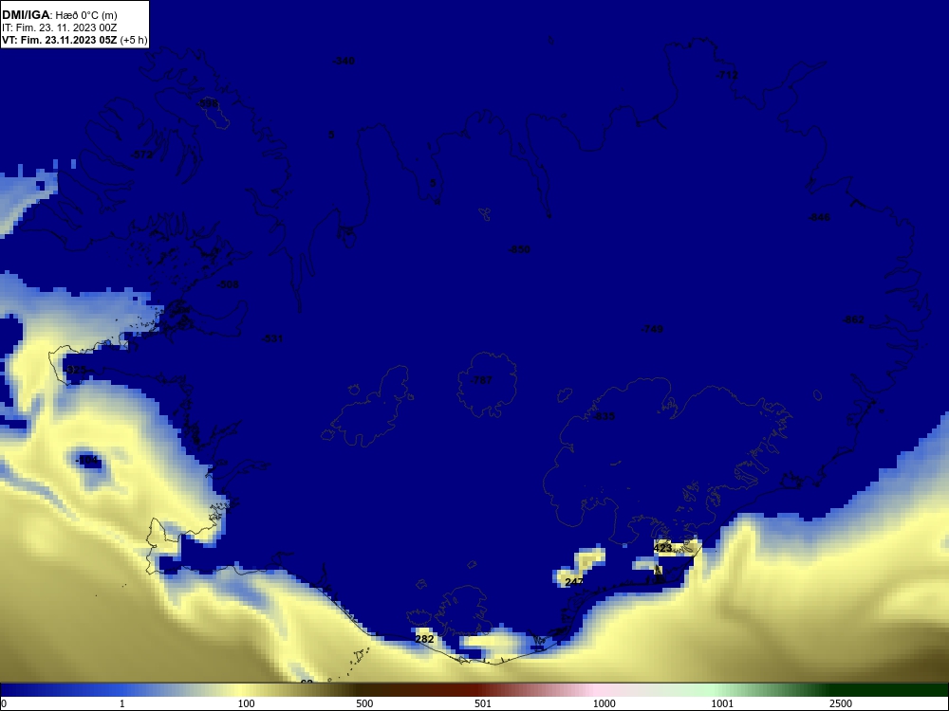
Task: Select the 247 map value
Action: [574, 582]
